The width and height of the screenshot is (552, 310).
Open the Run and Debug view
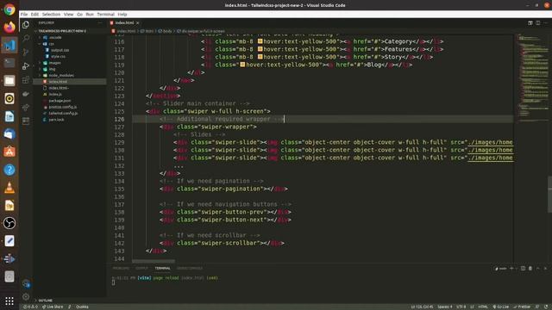[x=26, y=65]
